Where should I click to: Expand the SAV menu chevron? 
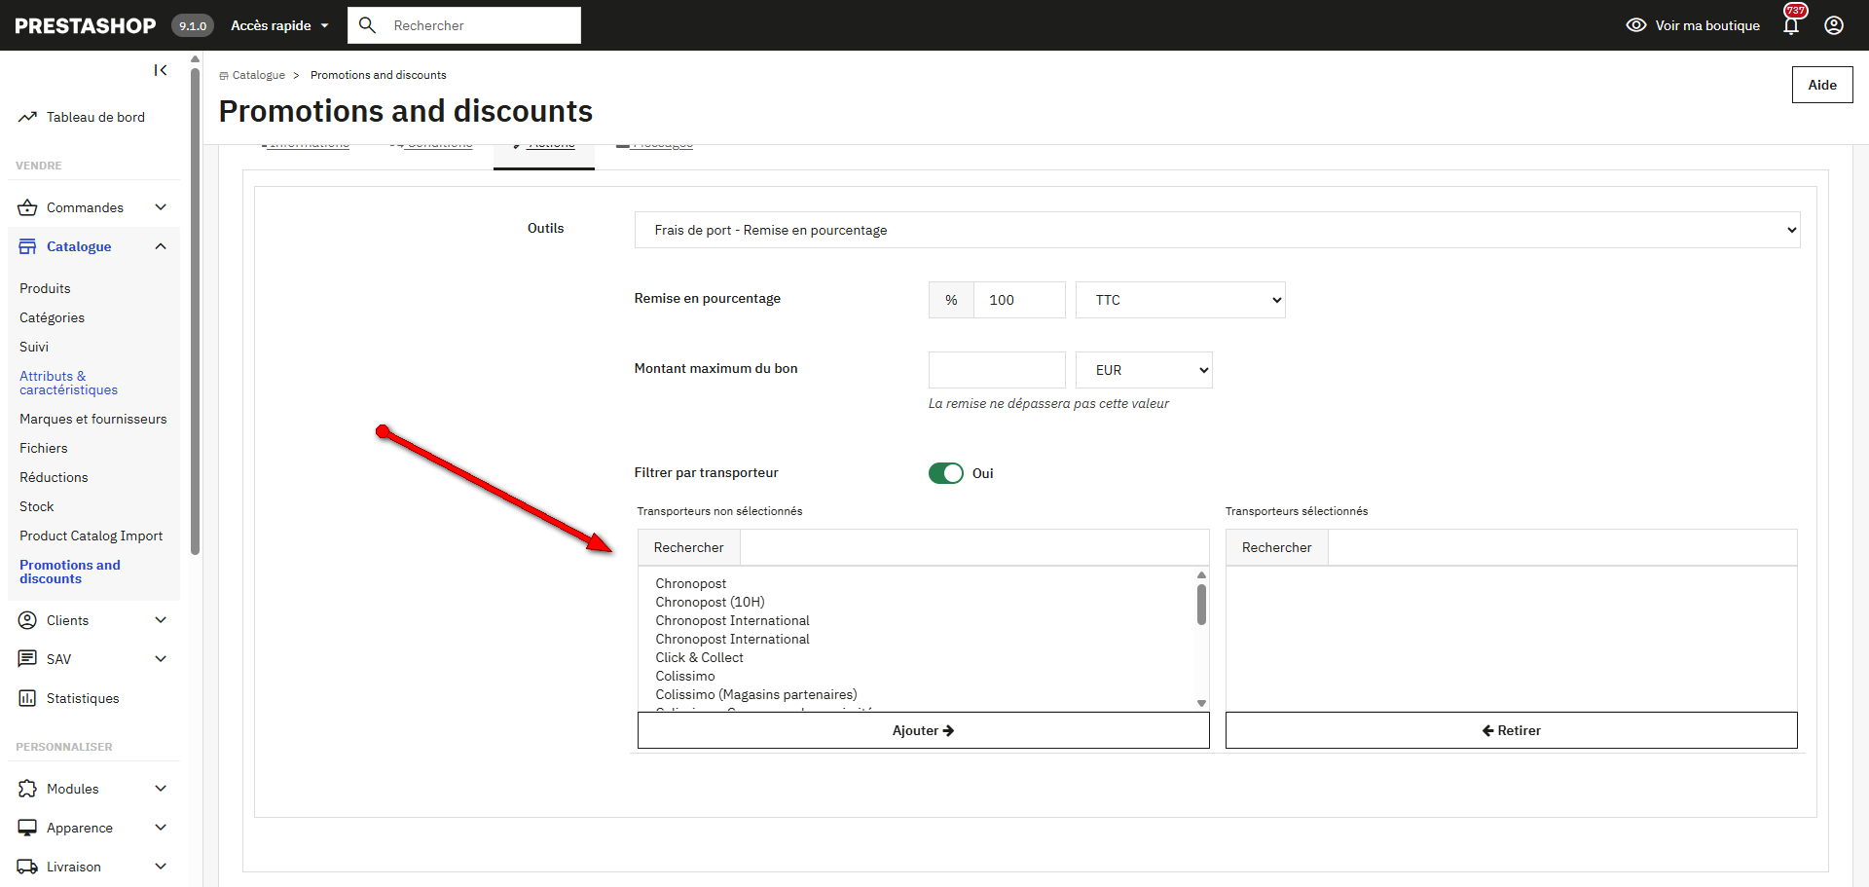(161, 659)
